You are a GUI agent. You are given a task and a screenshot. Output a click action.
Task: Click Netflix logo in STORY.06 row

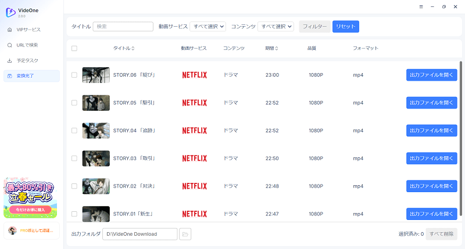coord(195,75)
